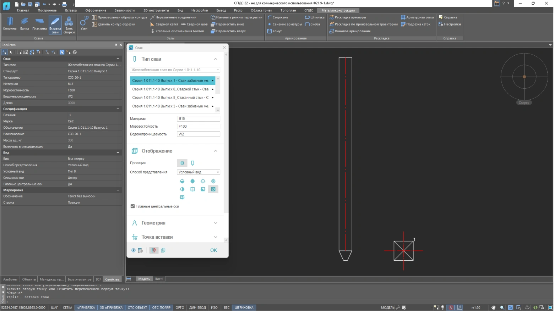Screen dimensions: 554x311
Task: Open the Оформление ribbon tab
Action: click(96, 10)
